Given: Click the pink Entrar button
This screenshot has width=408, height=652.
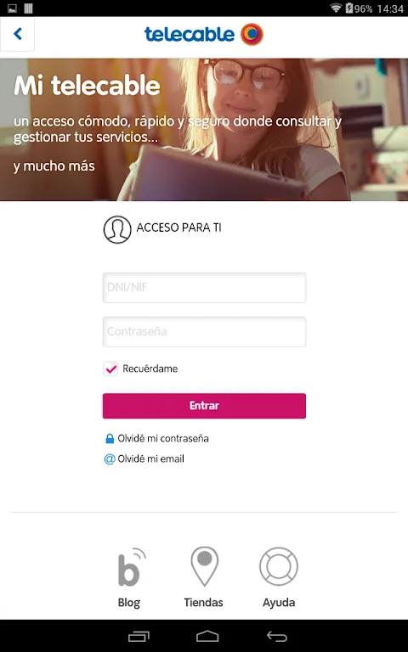Looking at the screenshot, I should click(x=204, y=406).
